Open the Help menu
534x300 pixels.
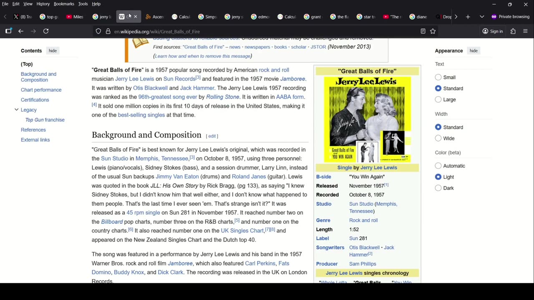click(x=96, y=4)
